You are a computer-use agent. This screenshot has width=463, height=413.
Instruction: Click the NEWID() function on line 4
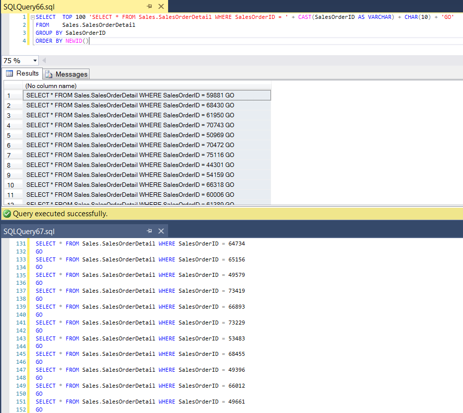point(77,41)
